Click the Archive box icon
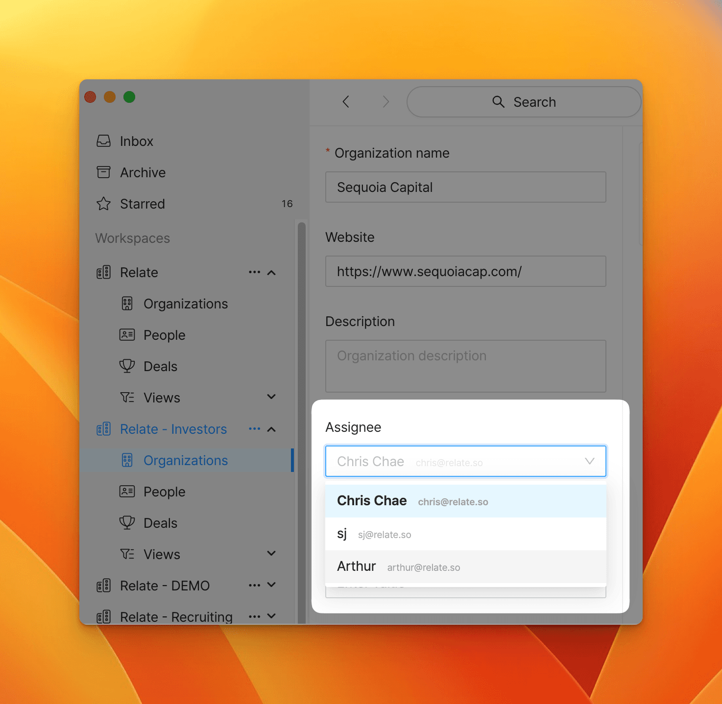Image resolution: width=722 pixels, height=704 pixels. (x=103, y=172)
